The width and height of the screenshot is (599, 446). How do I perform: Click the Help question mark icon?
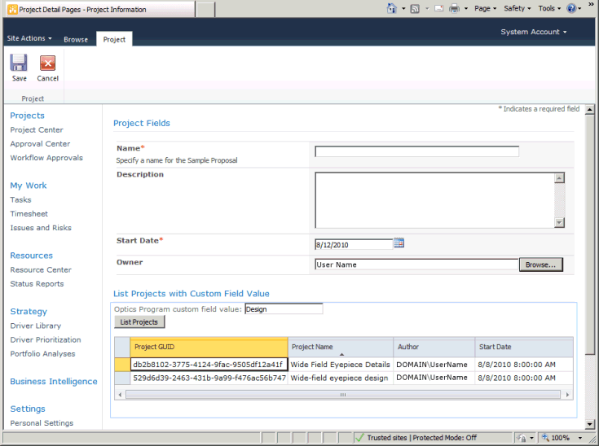click(571, 8)
